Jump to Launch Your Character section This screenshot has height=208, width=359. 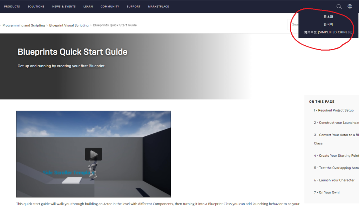click(x=334, y=180)
